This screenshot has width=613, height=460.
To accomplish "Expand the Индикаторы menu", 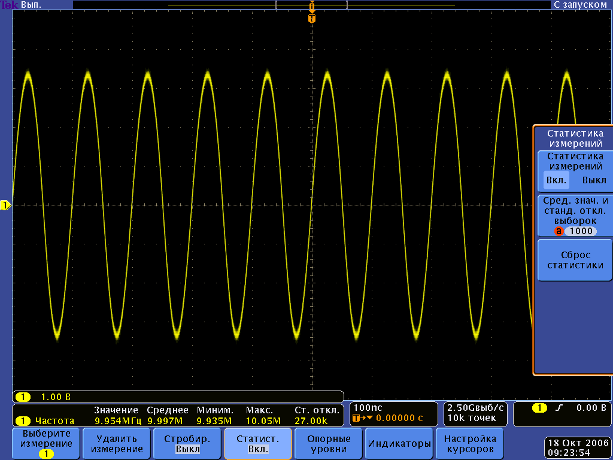I will click(x=399, y=444).
